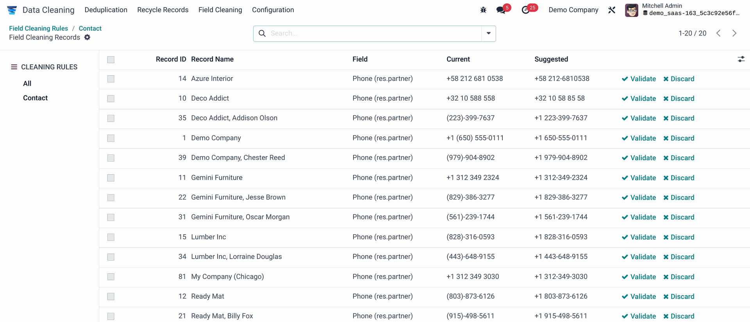Screen dimensions: 750x322
Task: Discard the Lumber Inc phone suggestion
Action: coord(679,237)
